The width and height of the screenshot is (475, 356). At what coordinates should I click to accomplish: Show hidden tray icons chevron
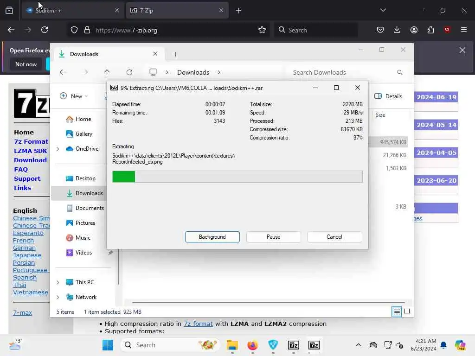(359, 345)
